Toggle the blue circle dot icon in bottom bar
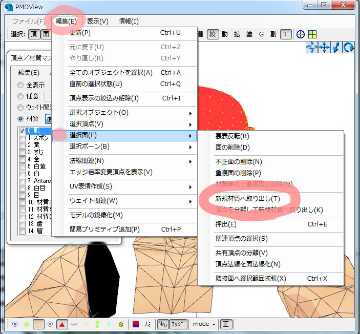 point(15,324)
